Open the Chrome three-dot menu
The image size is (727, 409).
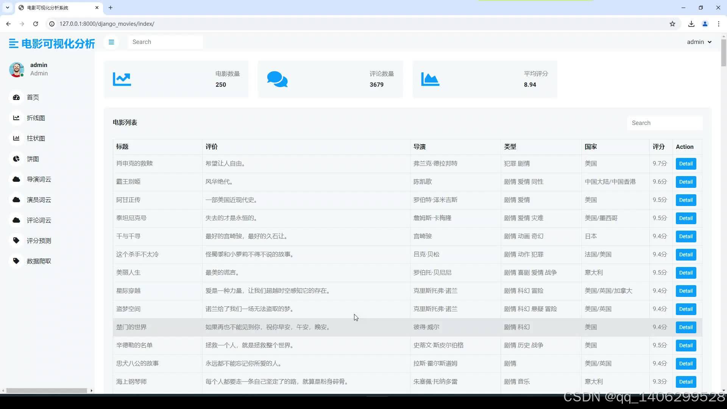(718, 24)
